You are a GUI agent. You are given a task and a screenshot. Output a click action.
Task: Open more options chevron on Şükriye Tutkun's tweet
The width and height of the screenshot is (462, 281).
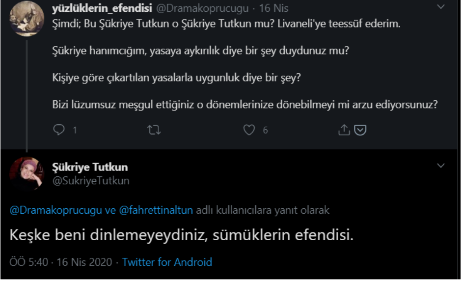[441, 166]
